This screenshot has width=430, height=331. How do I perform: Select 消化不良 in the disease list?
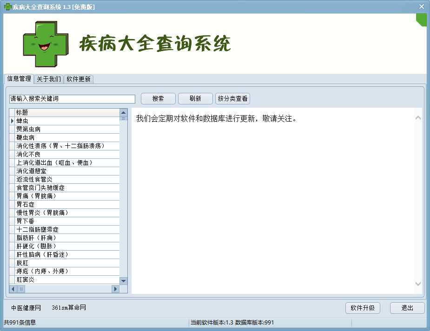point(28,154)
